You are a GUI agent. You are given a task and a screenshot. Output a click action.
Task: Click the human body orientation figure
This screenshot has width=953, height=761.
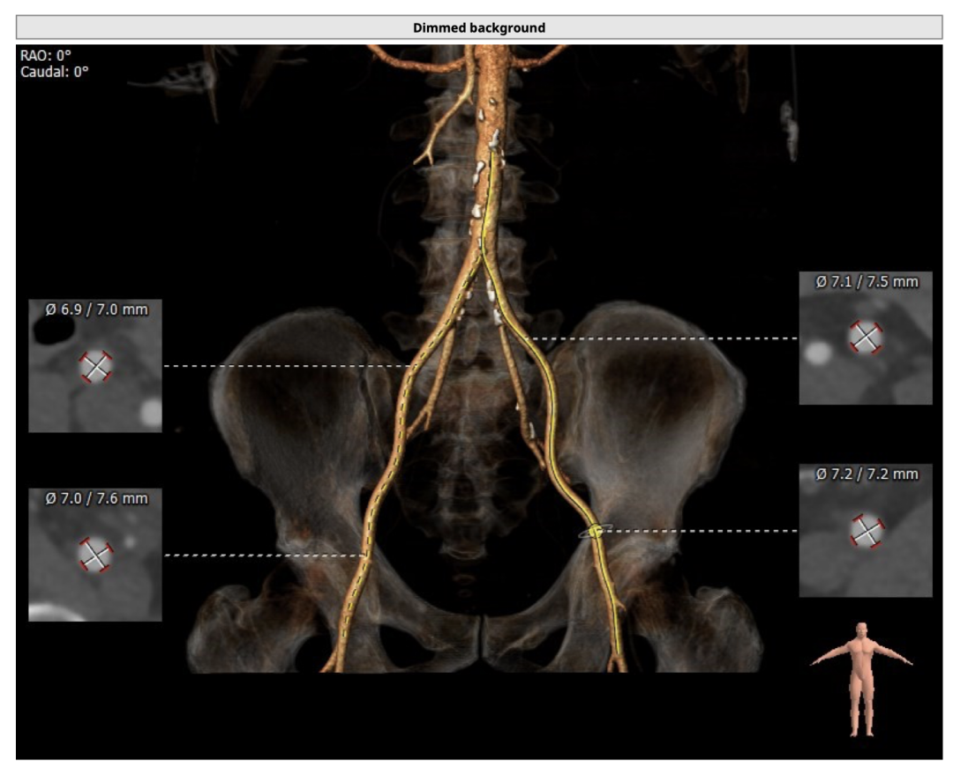[861, 677]
